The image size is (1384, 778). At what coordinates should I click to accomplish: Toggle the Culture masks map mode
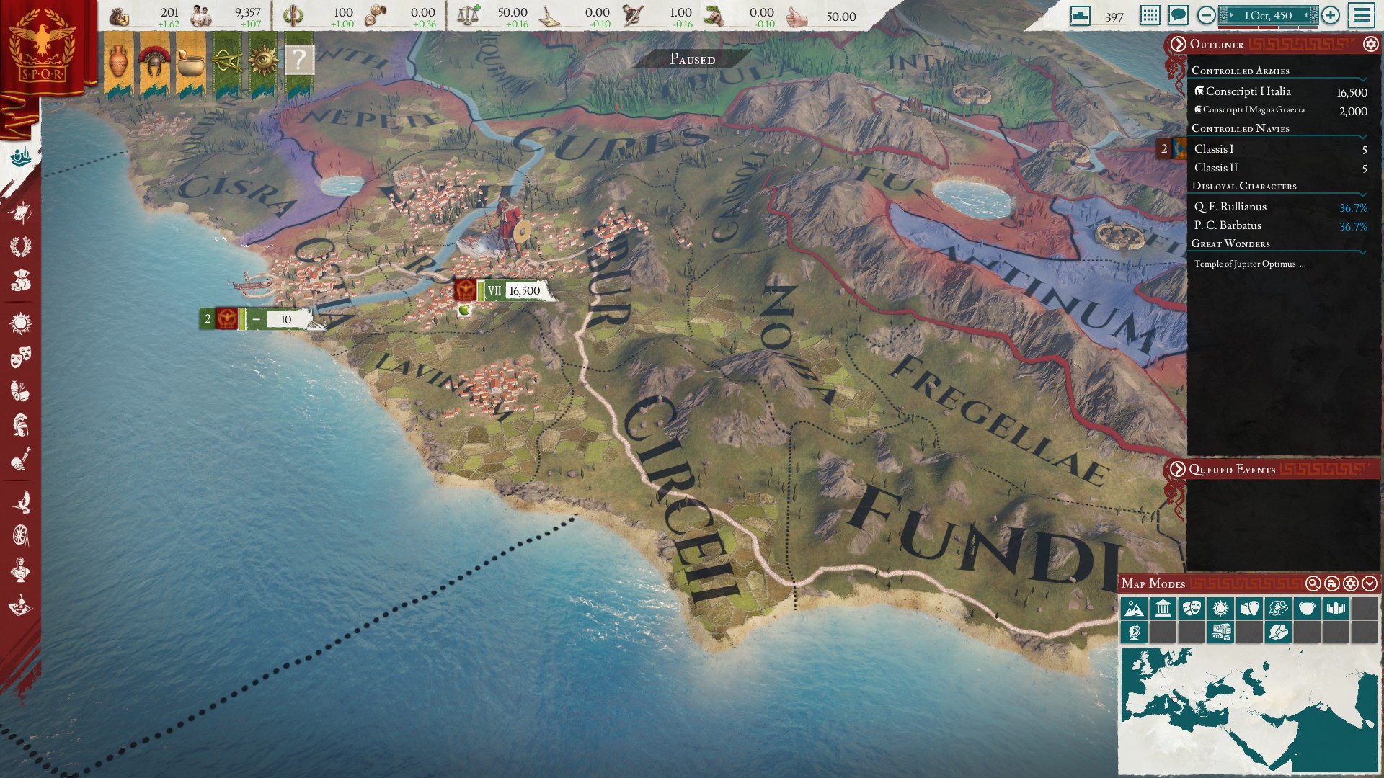coord(1192,609)
